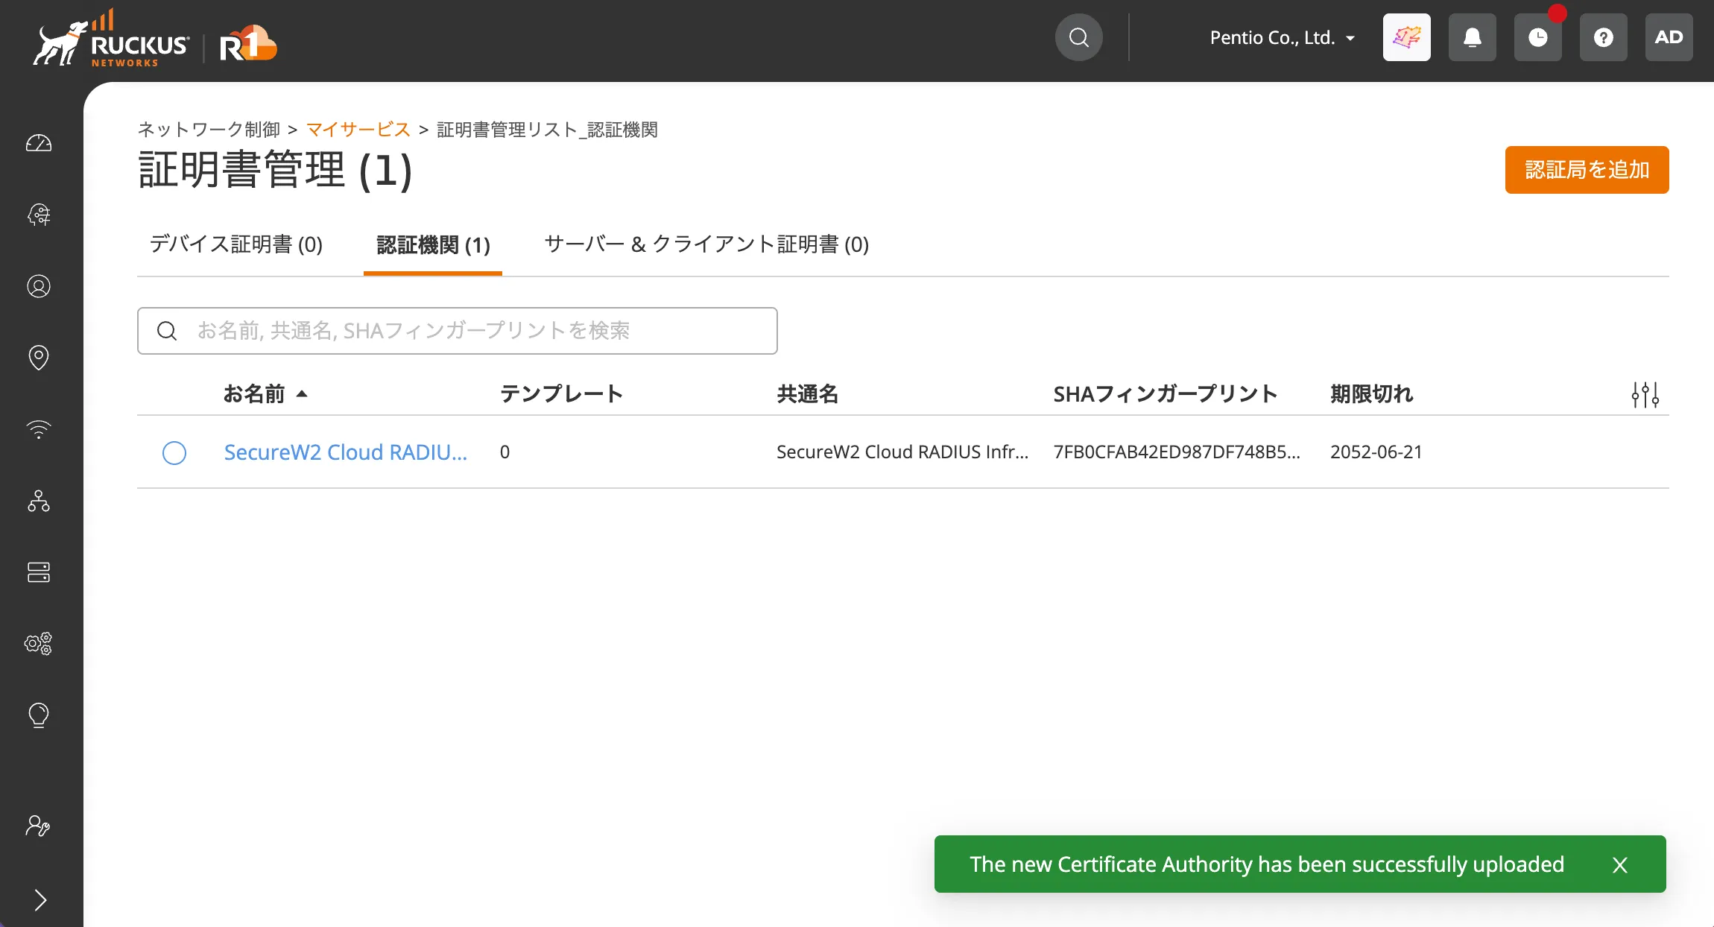
Task: Dismiss the success notification with X
Action: tap(1619, 864)
